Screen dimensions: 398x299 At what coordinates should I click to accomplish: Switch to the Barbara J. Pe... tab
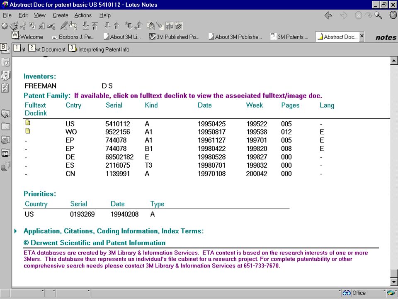point(73,37)
